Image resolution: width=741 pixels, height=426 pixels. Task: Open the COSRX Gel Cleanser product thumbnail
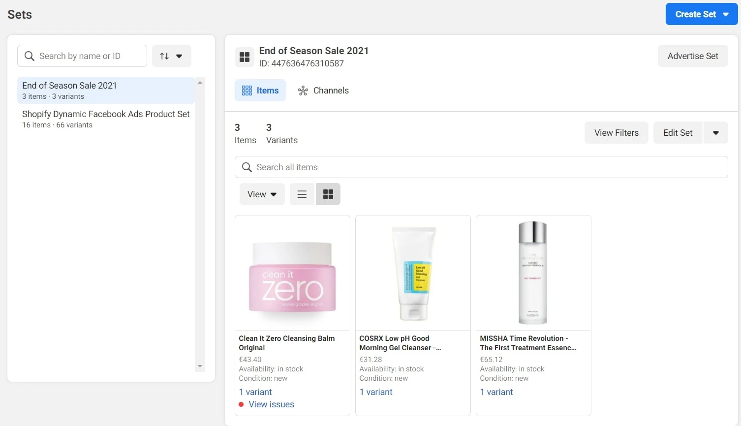coord(413,273)
